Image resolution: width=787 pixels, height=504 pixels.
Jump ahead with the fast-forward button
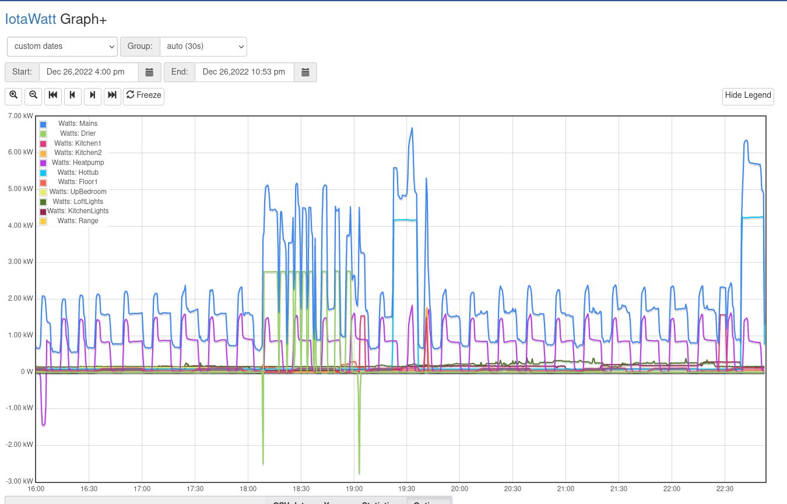tap(113, 96)
